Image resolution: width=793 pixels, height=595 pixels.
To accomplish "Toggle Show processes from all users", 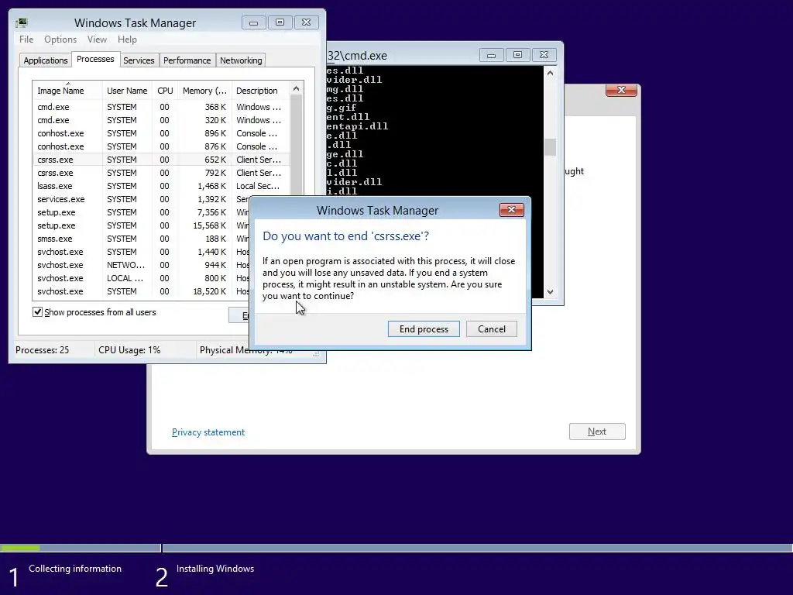I will point(37,312).
